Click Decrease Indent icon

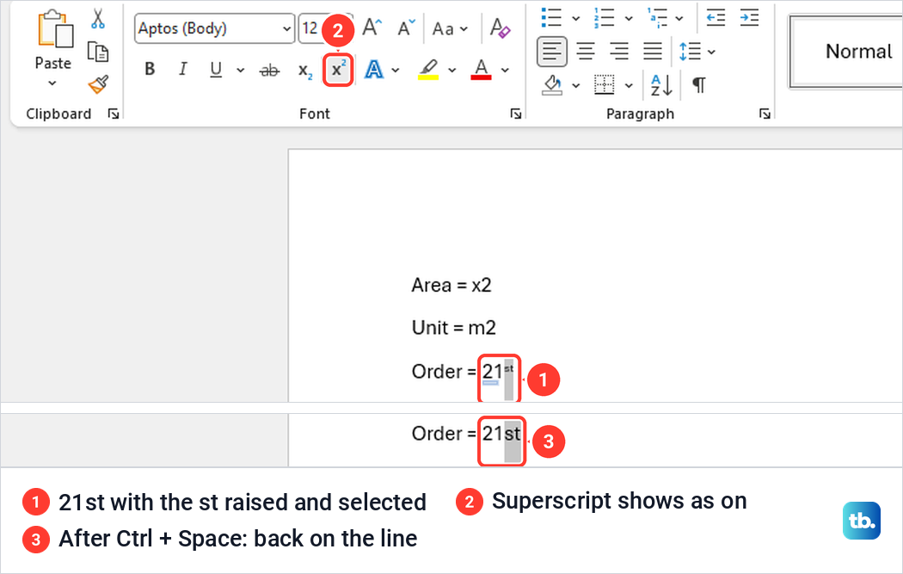point(716,18)
